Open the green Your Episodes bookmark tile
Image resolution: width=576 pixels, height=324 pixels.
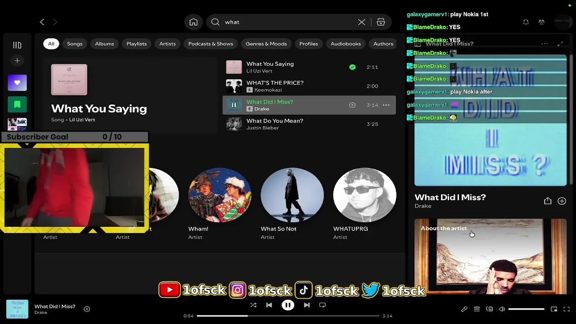17,104
